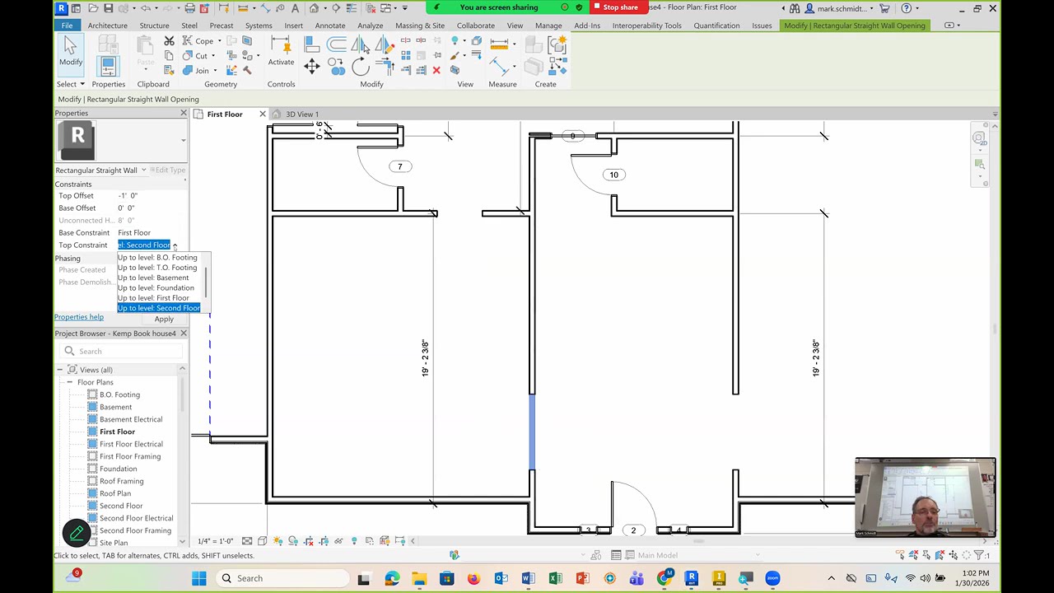Screen dimensions: 1054x593
Task: Toggle Select Elements by Face in status bar
Action: click(940, 556)
